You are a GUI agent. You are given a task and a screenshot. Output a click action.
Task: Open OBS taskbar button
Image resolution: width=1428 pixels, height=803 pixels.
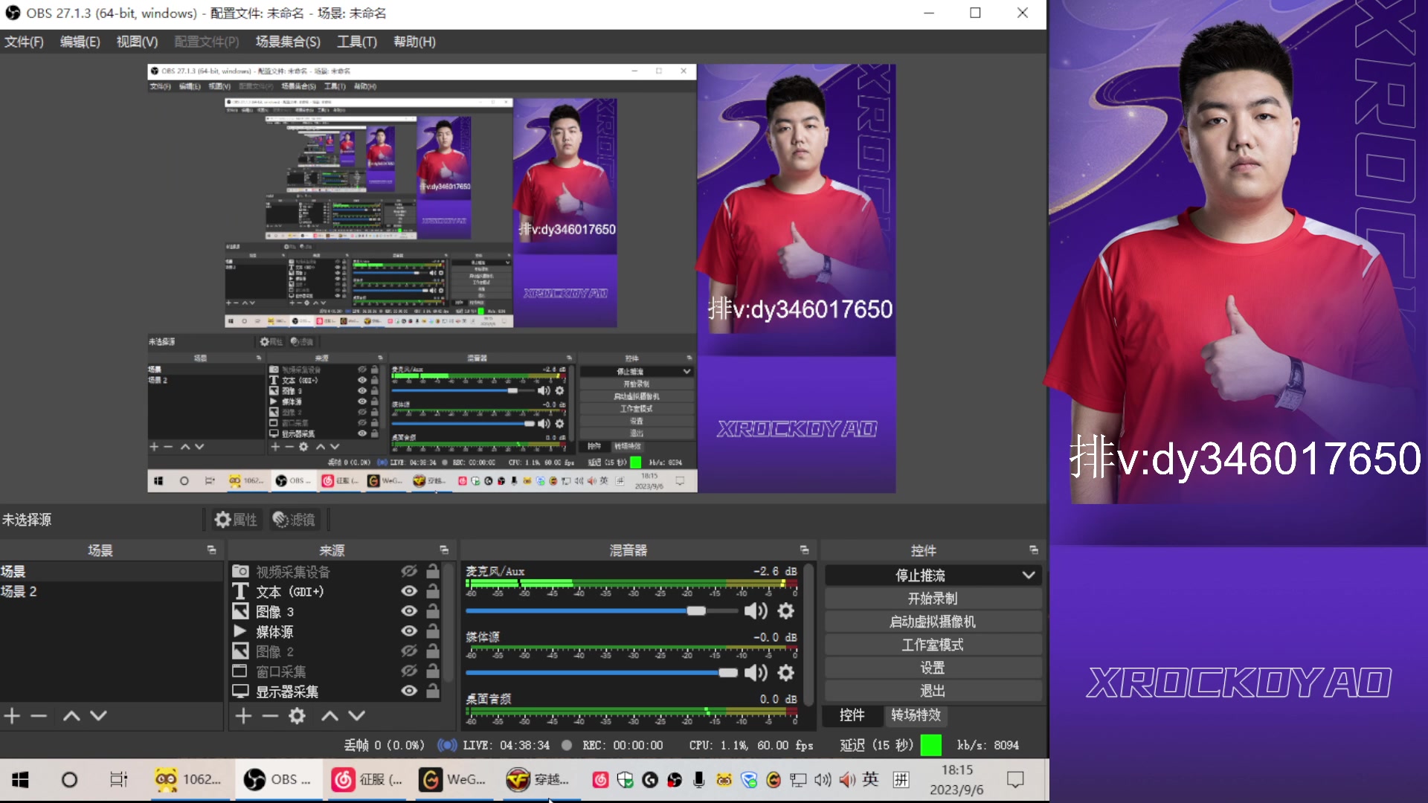(278, 779)
